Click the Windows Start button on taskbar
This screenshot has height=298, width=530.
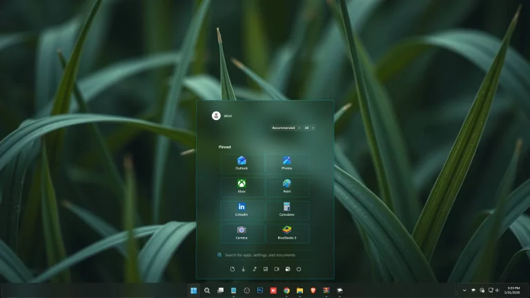click(x=194, y=290)
